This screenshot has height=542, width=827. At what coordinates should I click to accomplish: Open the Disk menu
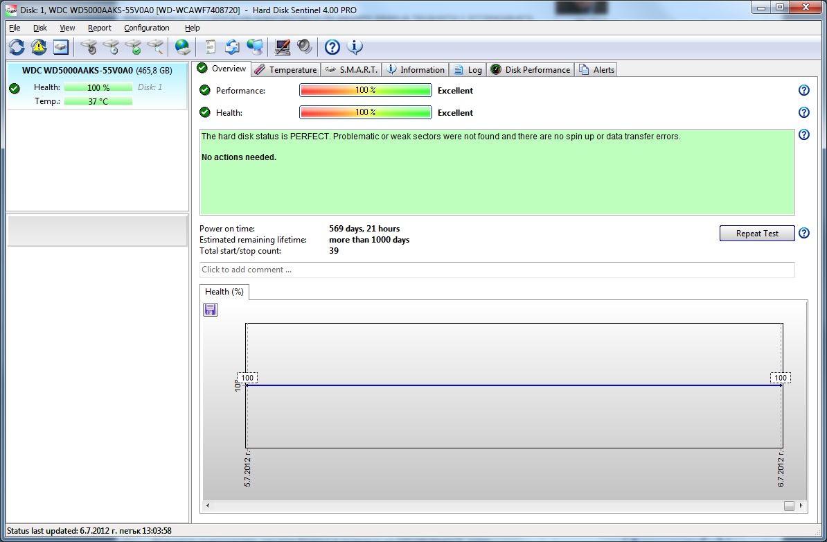click(40, 28)
